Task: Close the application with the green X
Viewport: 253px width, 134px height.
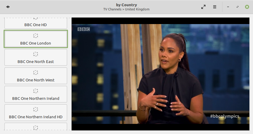Action: tap(247, 7)
